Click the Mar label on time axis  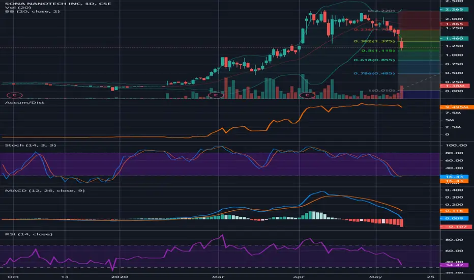point(218,276)
